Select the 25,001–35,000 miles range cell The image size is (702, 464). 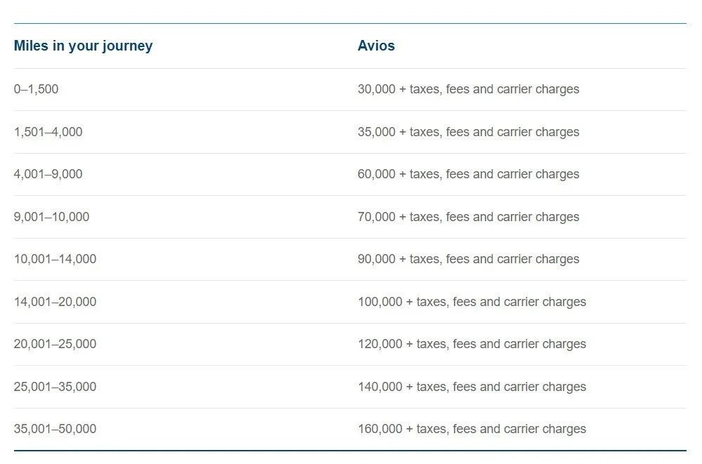click(x=55, y=387)
